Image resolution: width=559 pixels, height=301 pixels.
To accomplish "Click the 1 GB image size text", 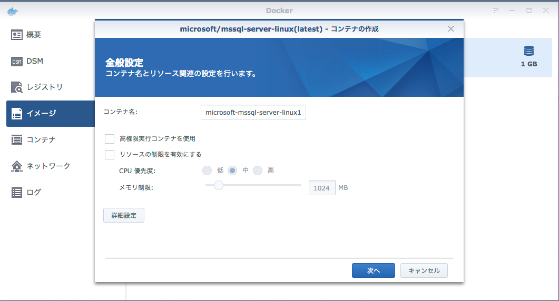I will coord(528,64).
